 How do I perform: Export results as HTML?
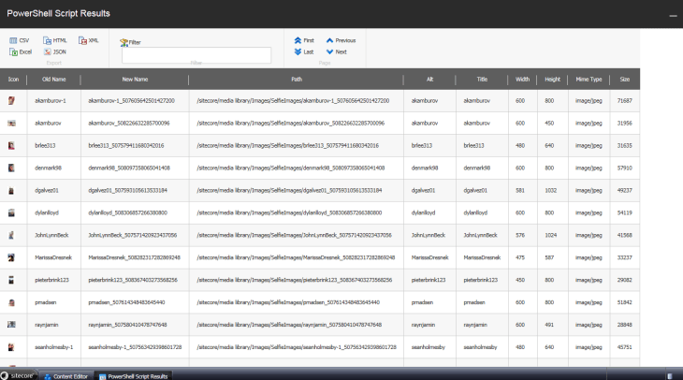[55, 41]
